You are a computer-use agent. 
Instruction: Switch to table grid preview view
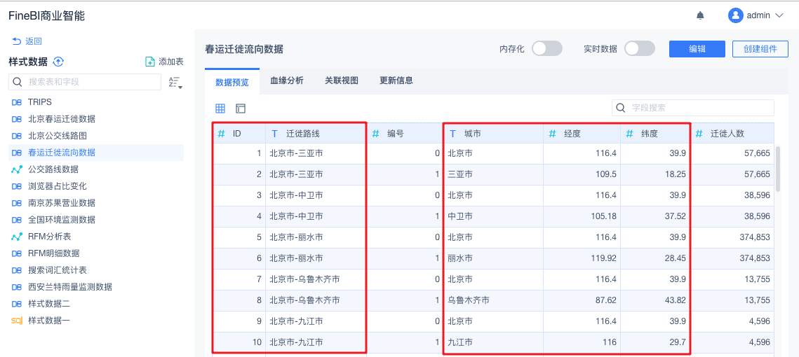(x=220, y=108)
